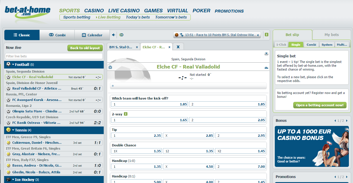
Task: Click the soccer ball icon beside FC Banik Ostrava
Action: [x=8, y=123]
